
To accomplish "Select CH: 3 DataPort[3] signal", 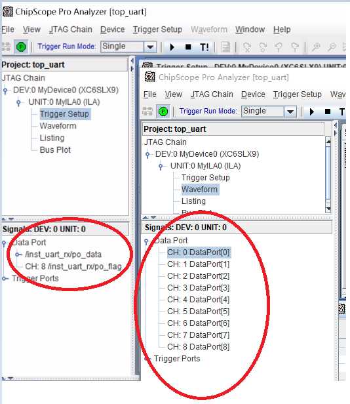I will point(199,288).
